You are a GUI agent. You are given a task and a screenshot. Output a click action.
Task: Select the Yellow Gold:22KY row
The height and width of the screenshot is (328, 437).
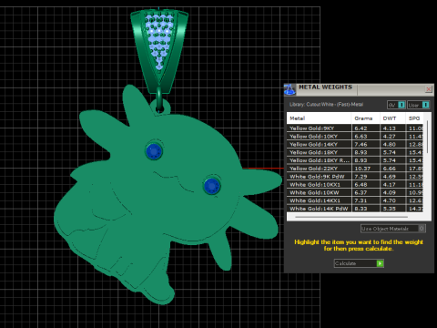tap(355, 169)
